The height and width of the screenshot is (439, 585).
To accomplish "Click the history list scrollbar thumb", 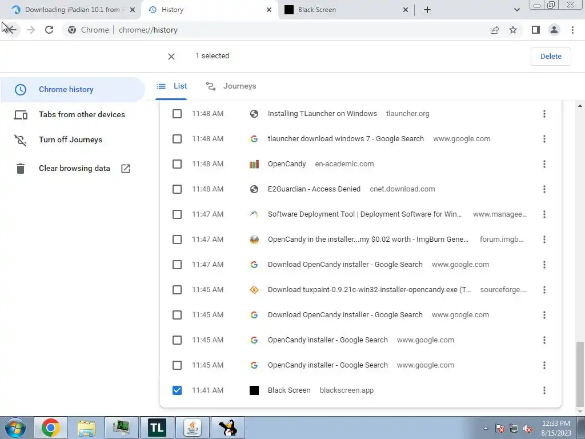I will (579, 374).
